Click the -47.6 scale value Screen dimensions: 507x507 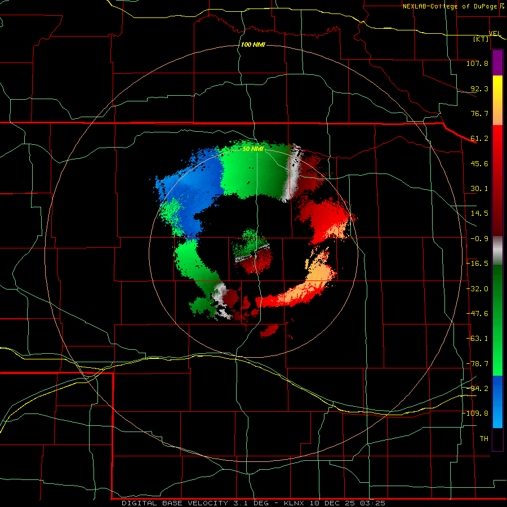tap(477, 314)
